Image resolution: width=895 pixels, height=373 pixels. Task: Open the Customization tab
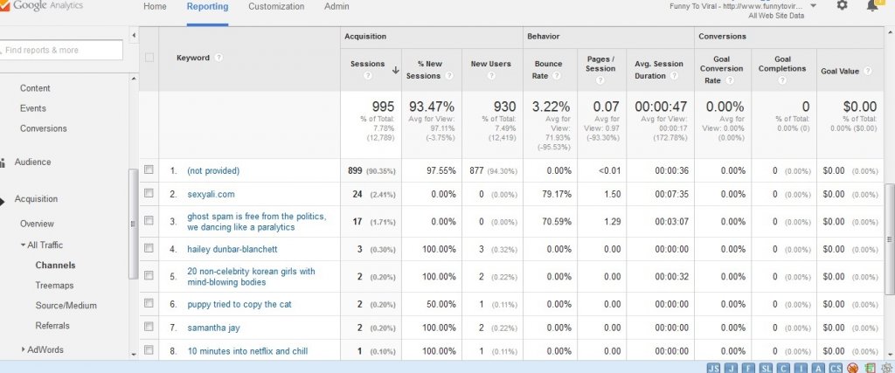pyautogui.click(x=276, y=7)
